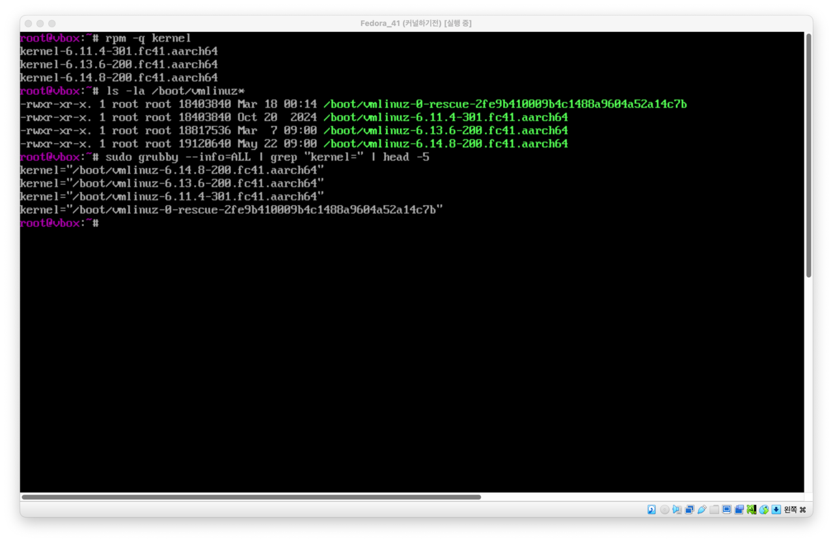The width and height of the screenshot is (833, 542).
Task: Click the zoom button in the title bar
Action: (51, 23)
